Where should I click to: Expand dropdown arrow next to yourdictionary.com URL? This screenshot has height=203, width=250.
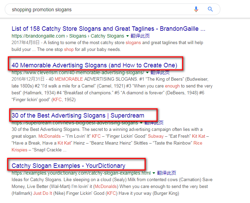coord(154,173)
